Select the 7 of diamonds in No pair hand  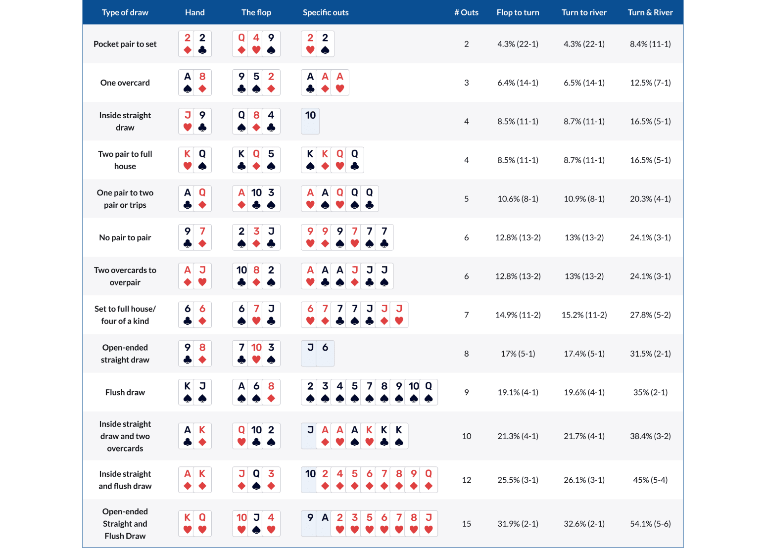tap(202, 237)
